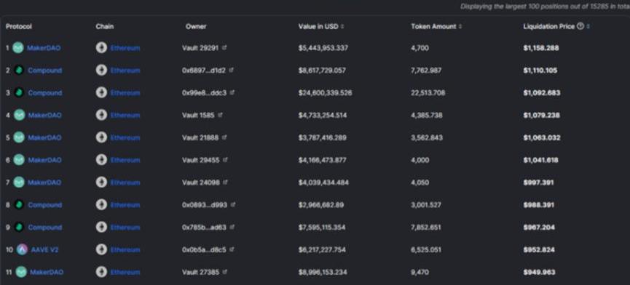Click the MakerDAO logo icon in row 1
630x285 pixels.
(18, 48)
